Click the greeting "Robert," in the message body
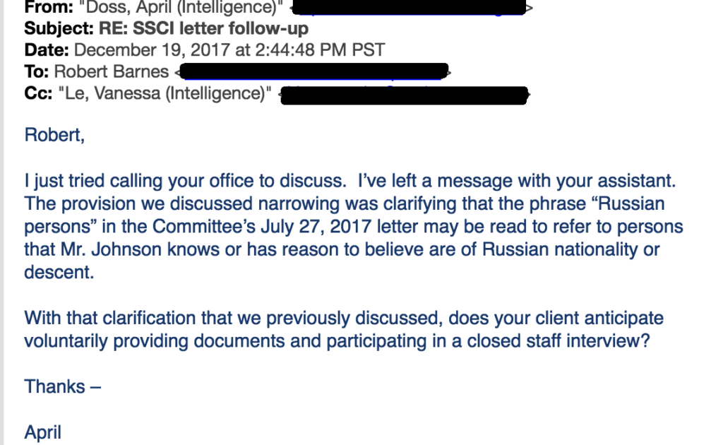 coord(54,135)
